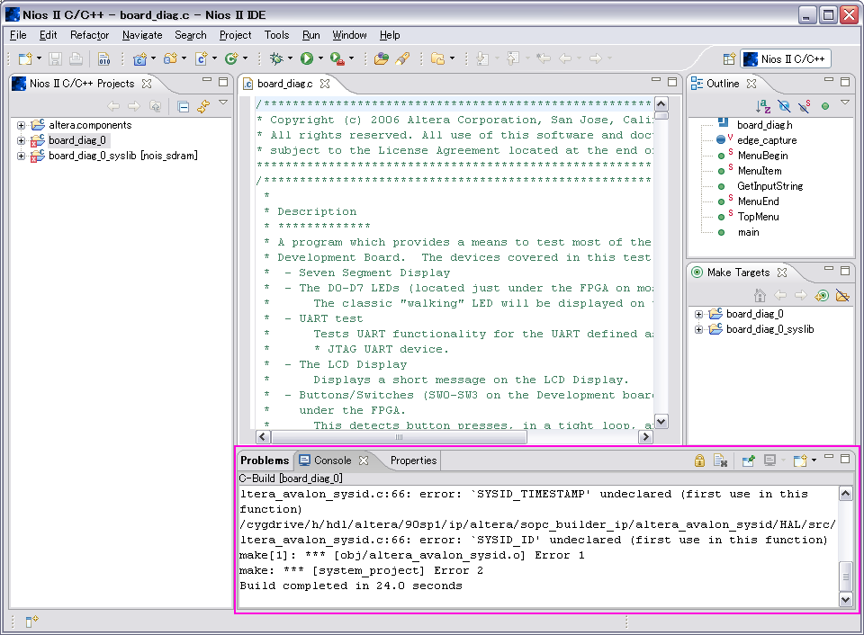Toggle Hide Non-Public Members green dot
This screenshot has width=864, height=635.
coord(825,106)
